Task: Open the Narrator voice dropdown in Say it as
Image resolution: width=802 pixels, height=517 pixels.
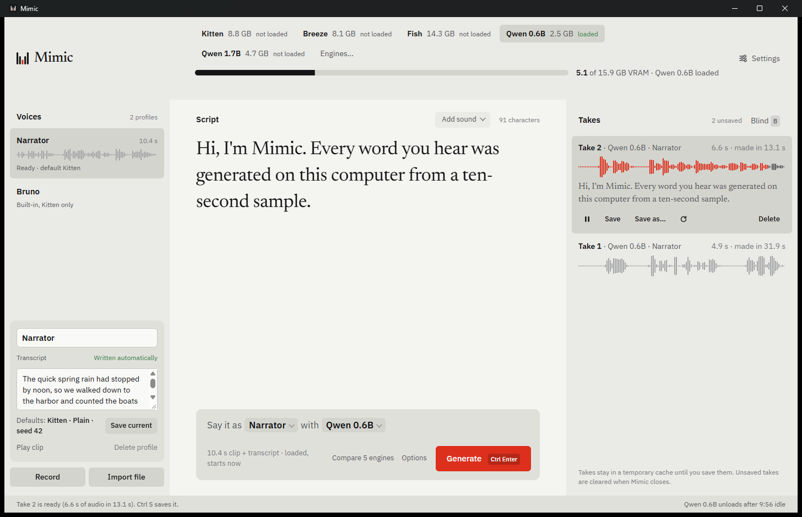Action: (271, 425)
